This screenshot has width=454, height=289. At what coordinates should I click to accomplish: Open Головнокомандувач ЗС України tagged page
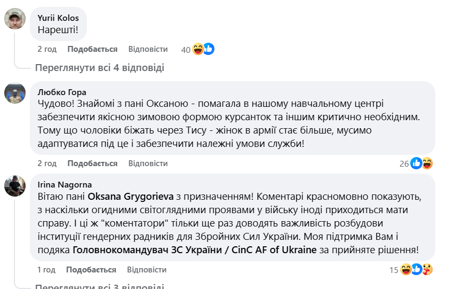point(195,249)
